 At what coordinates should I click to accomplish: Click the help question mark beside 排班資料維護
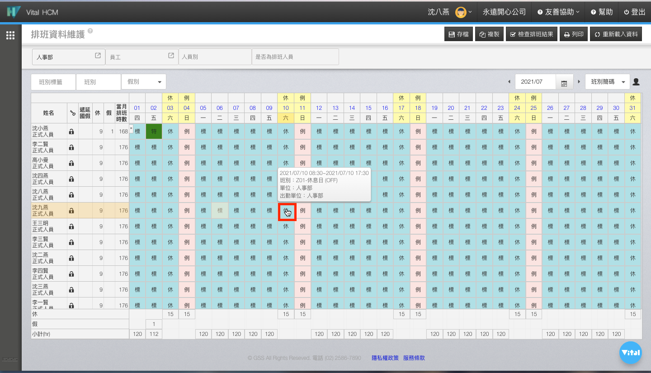pyautogui.click(x=90, y=31)
